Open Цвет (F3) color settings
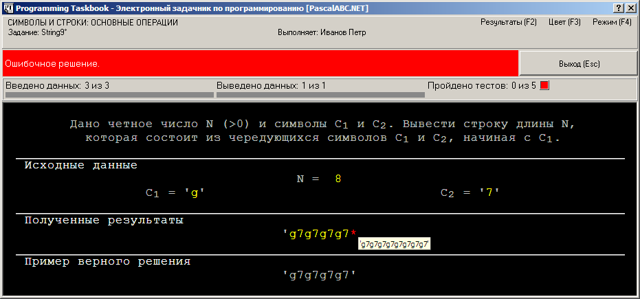 pyautogui.click(x=564, y=23)
